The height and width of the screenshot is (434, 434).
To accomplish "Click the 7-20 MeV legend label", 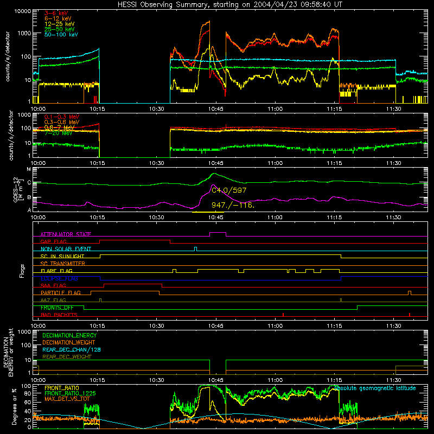I will pyautogui.click(x=58, y=133).
